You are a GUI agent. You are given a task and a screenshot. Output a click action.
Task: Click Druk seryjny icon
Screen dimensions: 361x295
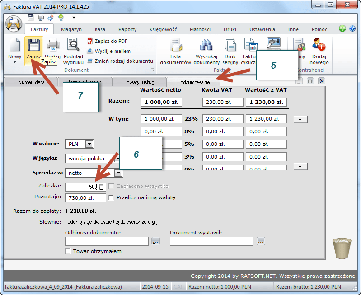click(x=230, y=44)
